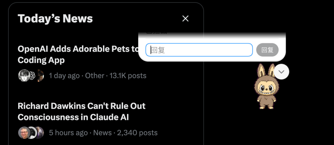Select the black-and-white sketch avatar on the first story
Viewport: 334px width, 145px height.
tap(24, 75)
